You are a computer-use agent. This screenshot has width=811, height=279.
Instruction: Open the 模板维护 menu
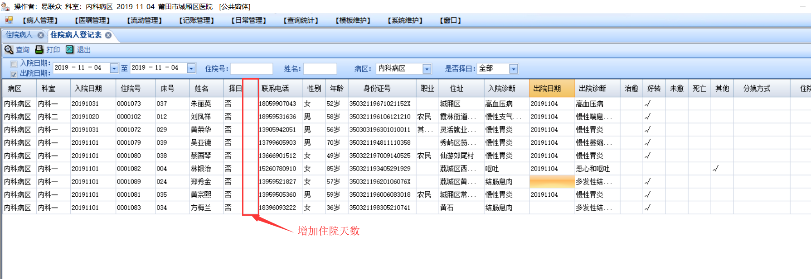[353, 20]
